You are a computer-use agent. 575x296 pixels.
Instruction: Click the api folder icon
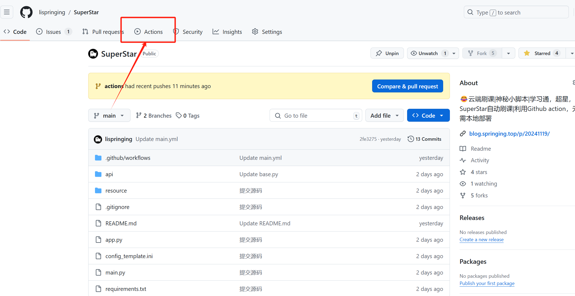98,174
